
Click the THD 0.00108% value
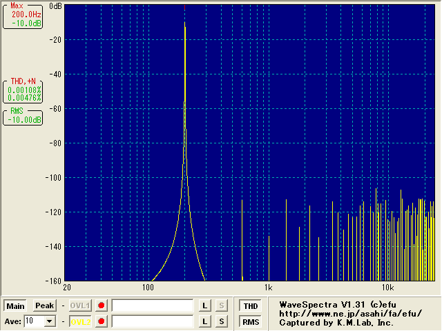(x=24, y=90)
